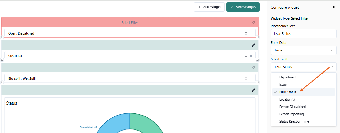Click the pencil edit icon on Select Filter widget
This screenshot has width=340, height=133.
click(x=253, y=22)
